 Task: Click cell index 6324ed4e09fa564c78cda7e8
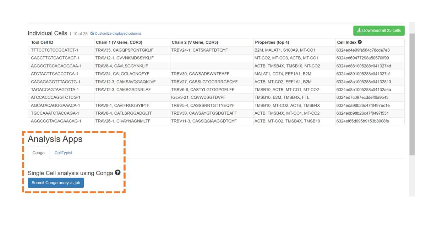coord(363,50)
